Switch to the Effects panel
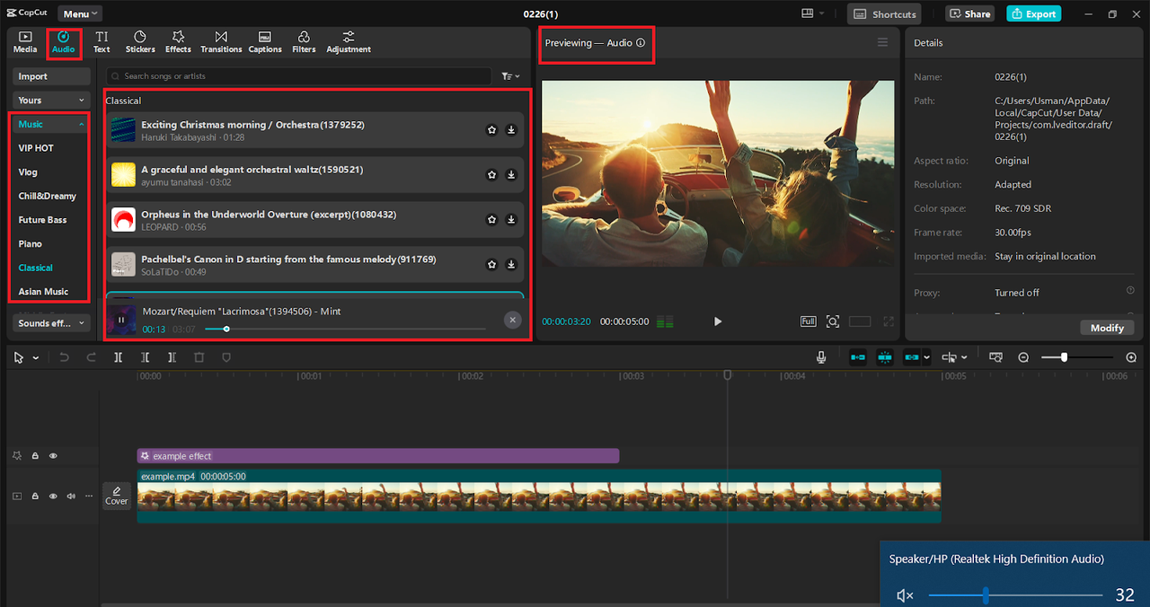 (177, 41)
